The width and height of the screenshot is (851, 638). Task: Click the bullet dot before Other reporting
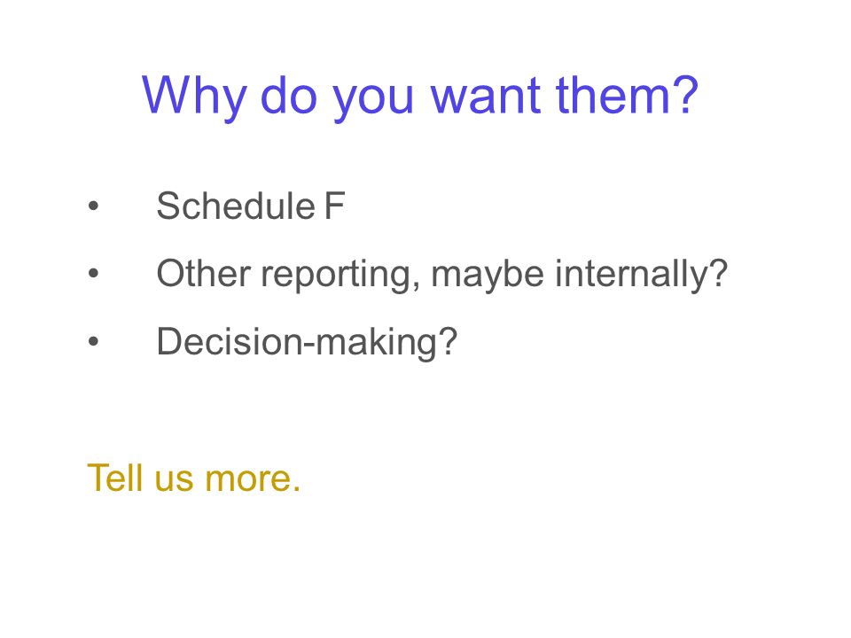(93, 273)
